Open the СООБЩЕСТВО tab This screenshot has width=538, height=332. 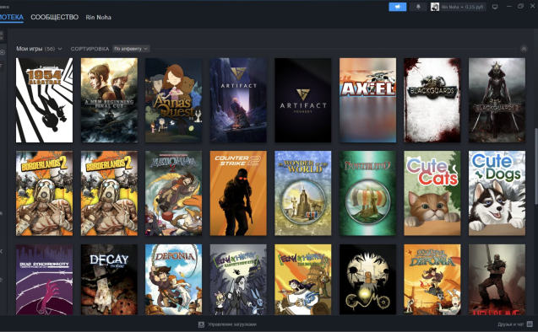point(55,17)
